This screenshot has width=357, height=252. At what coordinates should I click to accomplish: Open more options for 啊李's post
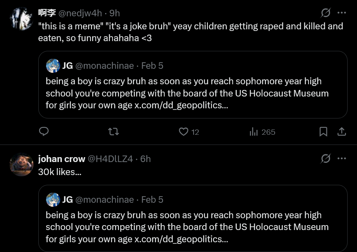(342, 13)
